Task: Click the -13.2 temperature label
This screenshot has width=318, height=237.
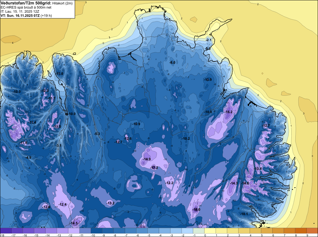Action: (x=111, y=203)
